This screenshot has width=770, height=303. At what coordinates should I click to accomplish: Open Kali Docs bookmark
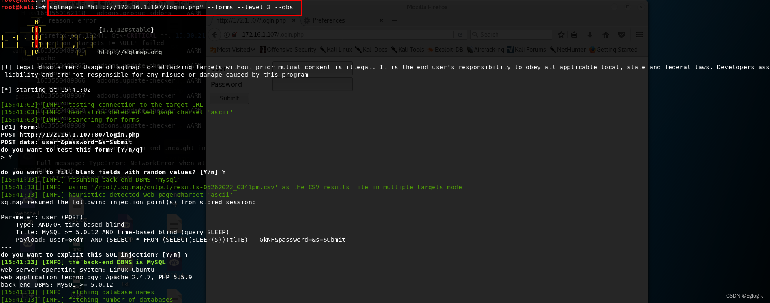click(x=371, y=50)
